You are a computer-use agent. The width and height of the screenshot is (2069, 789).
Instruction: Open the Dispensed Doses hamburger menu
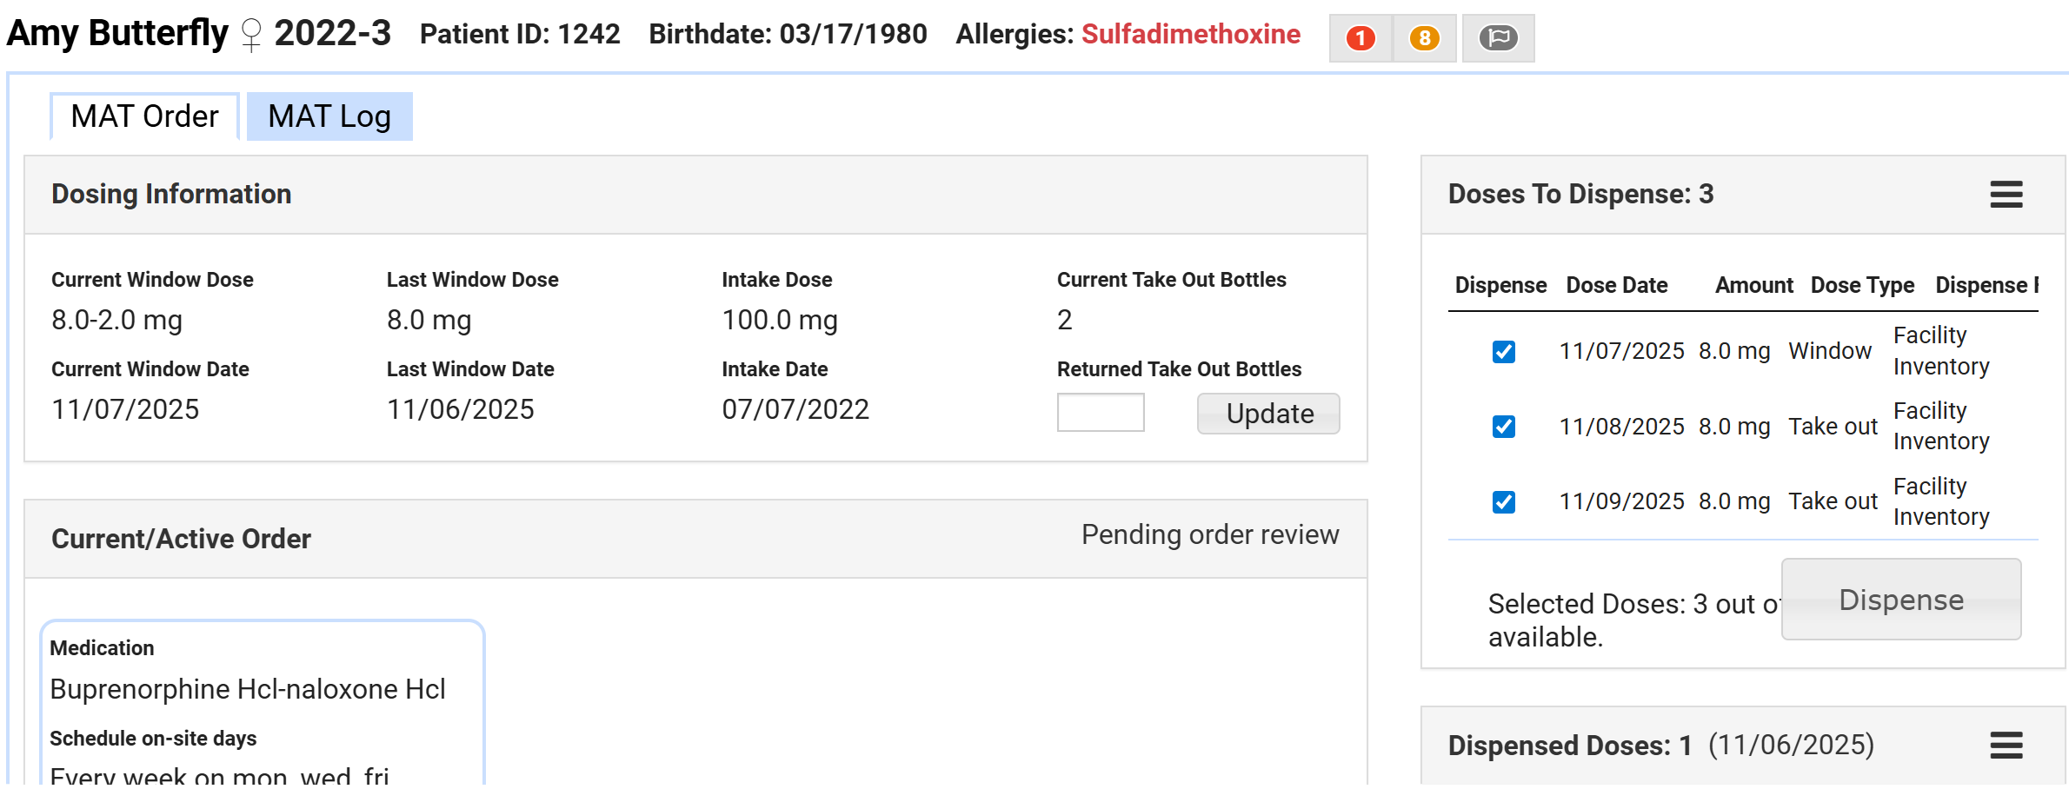coord(2006,746)
